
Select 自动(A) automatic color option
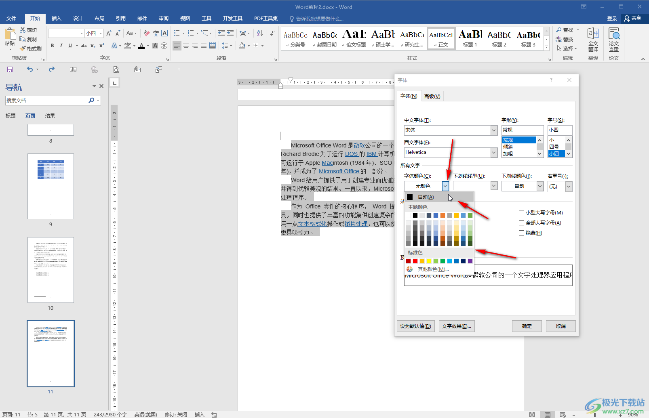pyautogui.click(x=439, y=197)
